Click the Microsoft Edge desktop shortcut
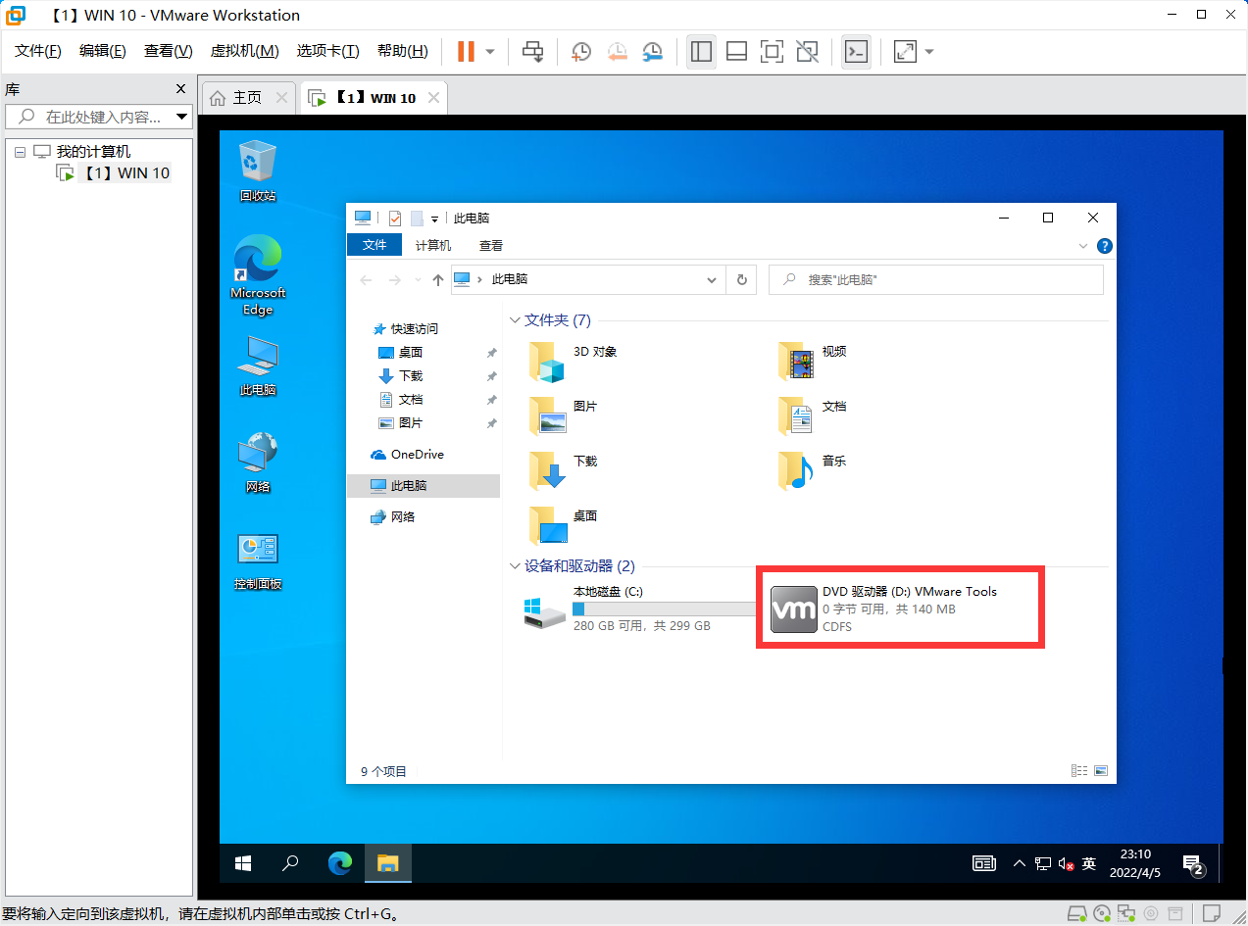This screenshot has height=926, width=1248. [258, 275]
